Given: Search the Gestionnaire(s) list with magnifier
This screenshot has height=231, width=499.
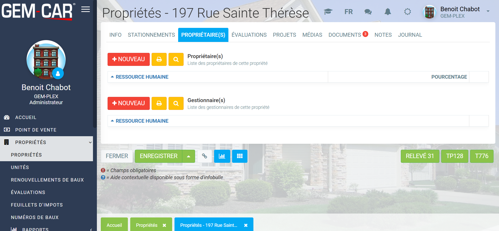Looking at the screenshot, I should coord(176,103).
